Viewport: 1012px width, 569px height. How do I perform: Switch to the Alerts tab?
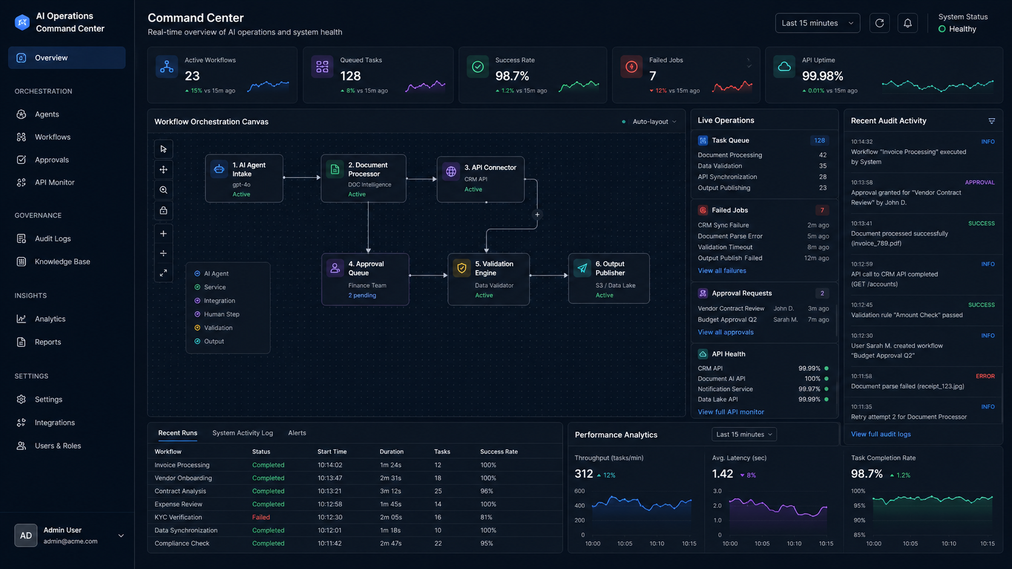coord(297,433)
